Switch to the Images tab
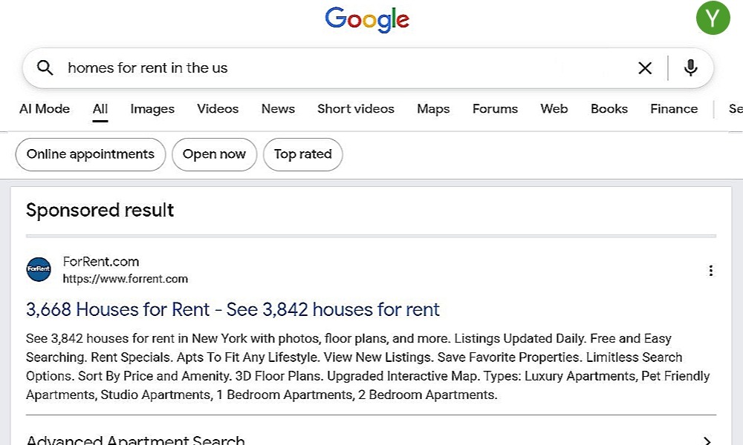This screenshot has height=445, width=743. tap(152, 109)
